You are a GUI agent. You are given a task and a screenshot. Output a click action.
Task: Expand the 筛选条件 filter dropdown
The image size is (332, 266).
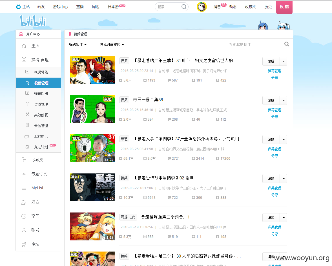(x=78, y=45)
